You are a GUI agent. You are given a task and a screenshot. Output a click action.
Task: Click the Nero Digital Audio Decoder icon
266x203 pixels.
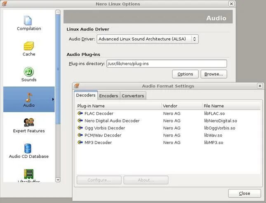click(x=80, y=120)
